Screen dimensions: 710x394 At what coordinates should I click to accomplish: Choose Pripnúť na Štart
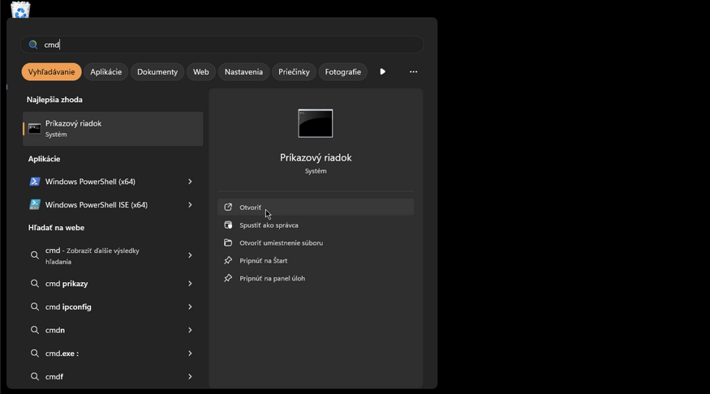pyautogui.click(x=316, y=260)
